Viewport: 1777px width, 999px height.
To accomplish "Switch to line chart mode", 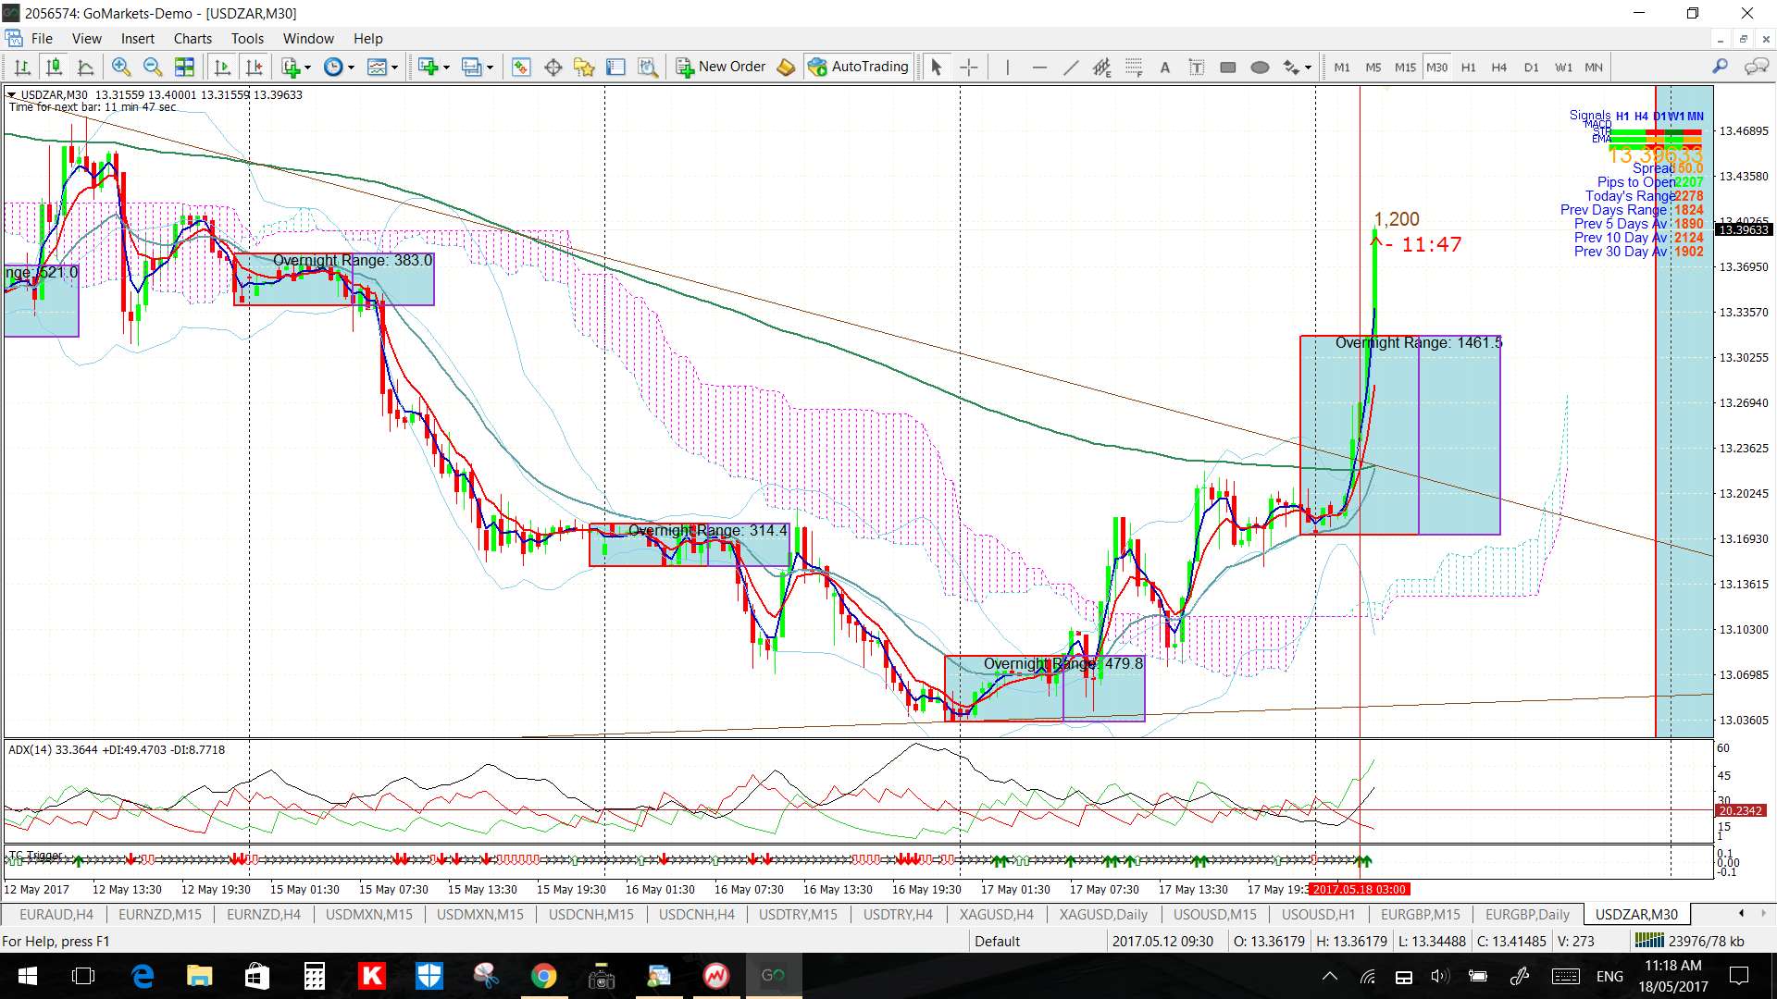I will 85,67.
